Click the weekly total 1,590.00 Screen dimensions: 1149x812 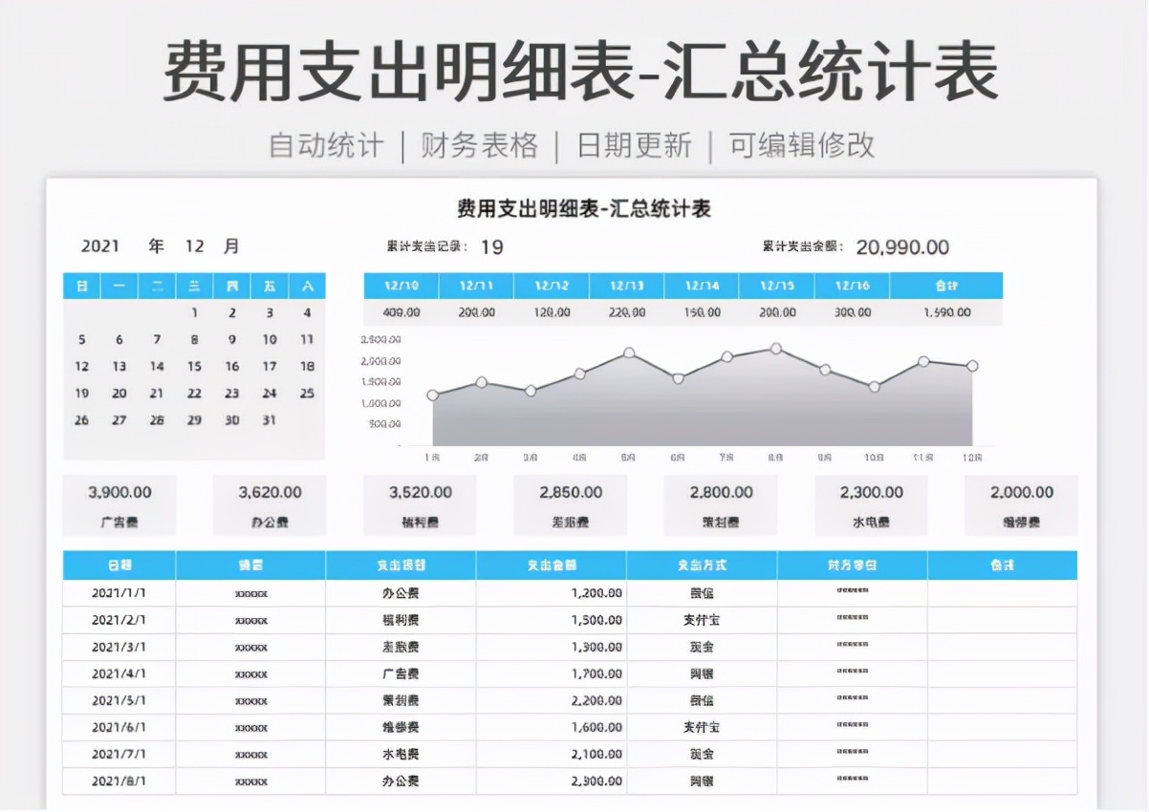pyautogui.click(x=946, y=312)
